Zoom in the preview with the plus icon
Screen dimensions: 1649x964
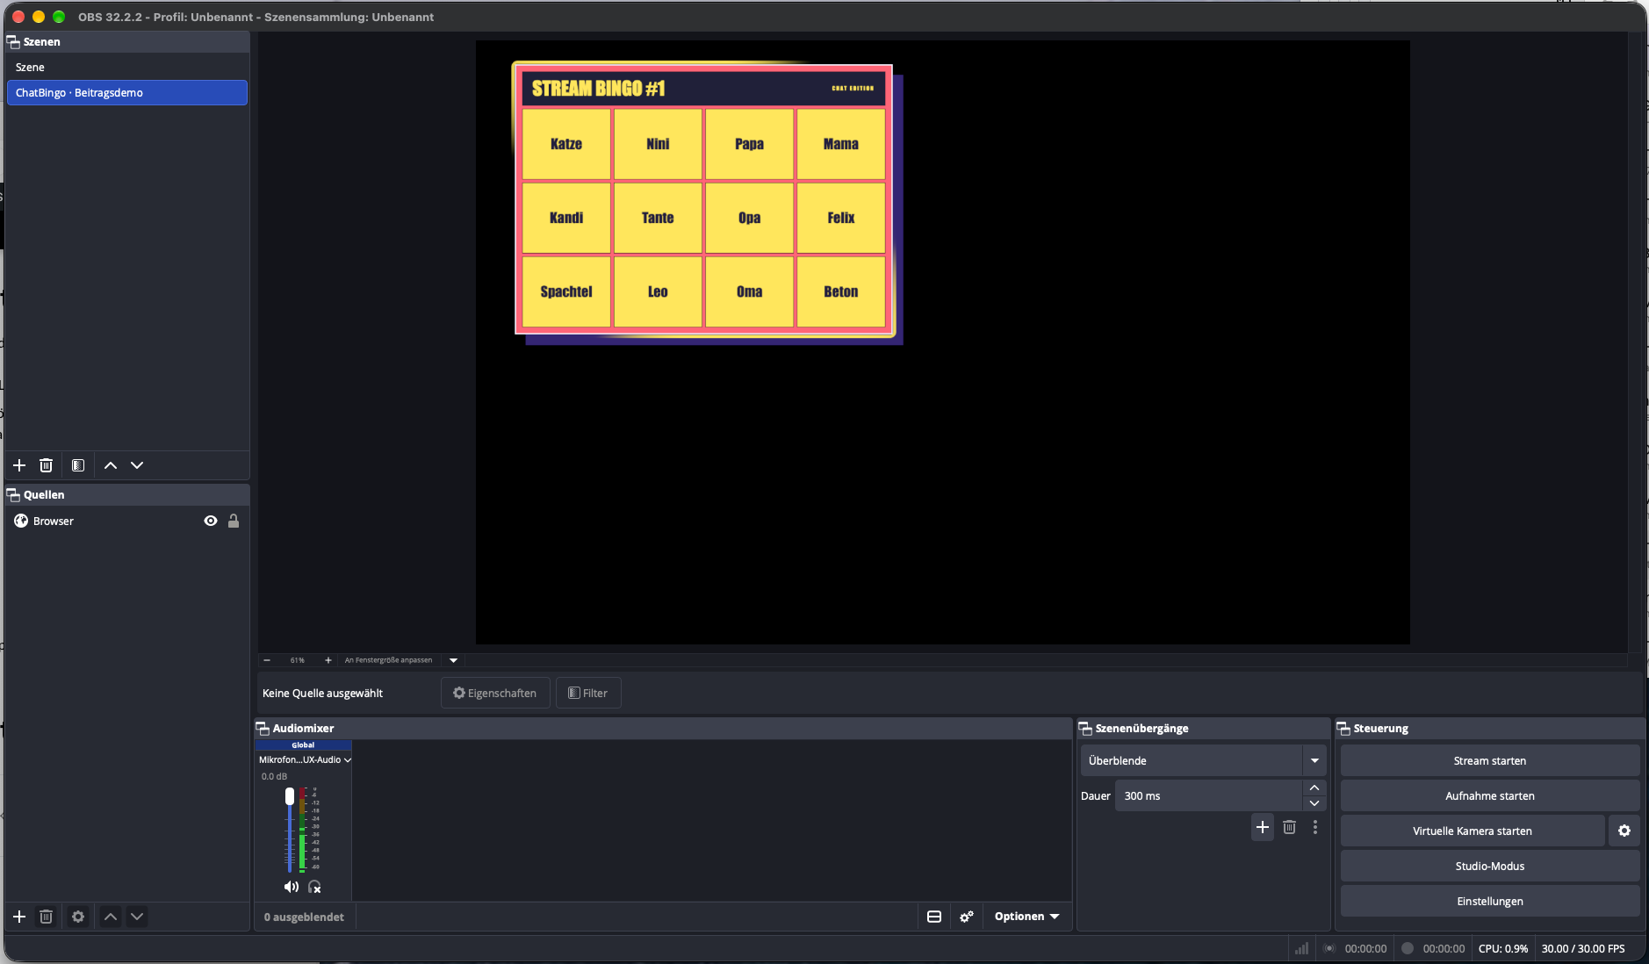pos(328,660)
